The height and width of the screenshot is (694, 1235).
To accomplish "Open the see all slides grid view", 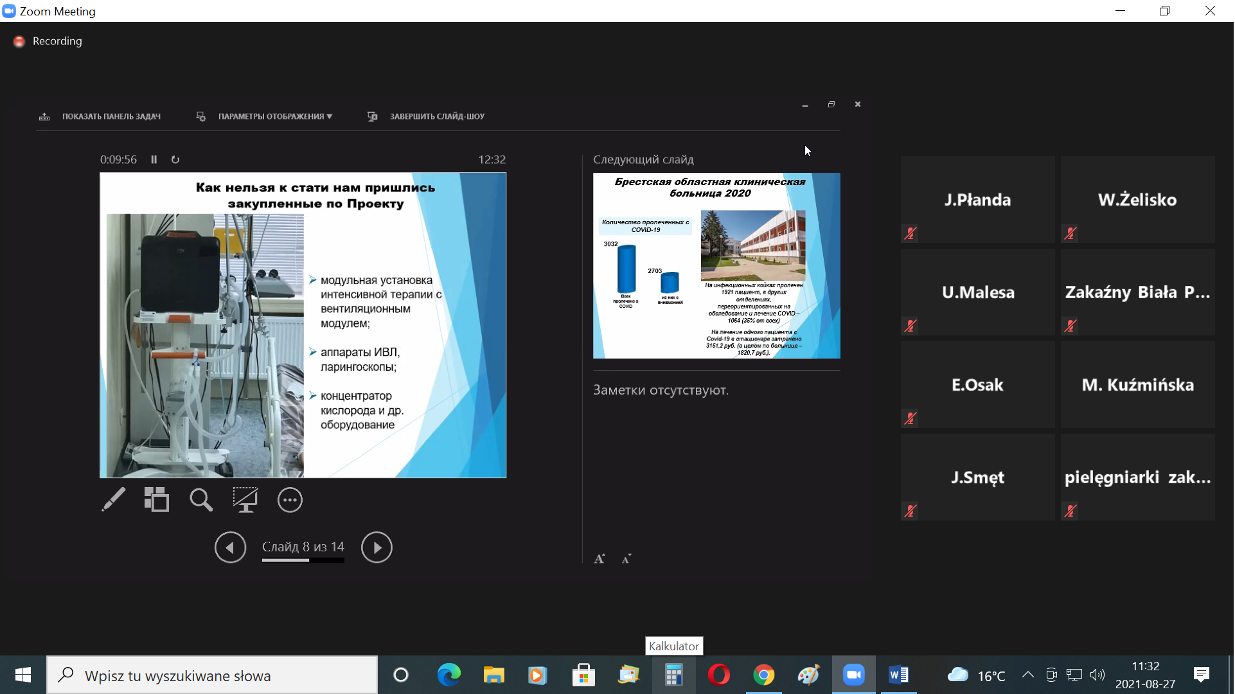I will coord(156,500).
